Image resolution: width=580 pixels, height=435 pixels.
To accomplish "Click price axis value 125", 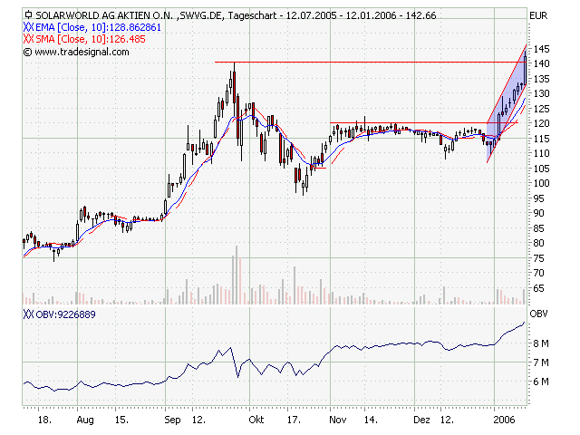I will coord(541,109).
